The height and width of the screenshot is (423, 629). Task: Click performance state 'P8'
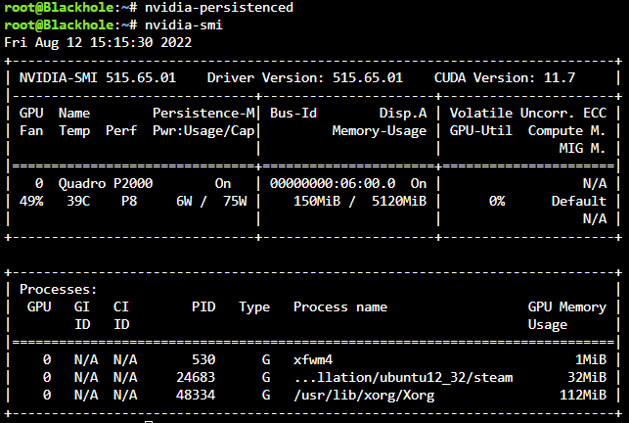click(x=129, y=201)
